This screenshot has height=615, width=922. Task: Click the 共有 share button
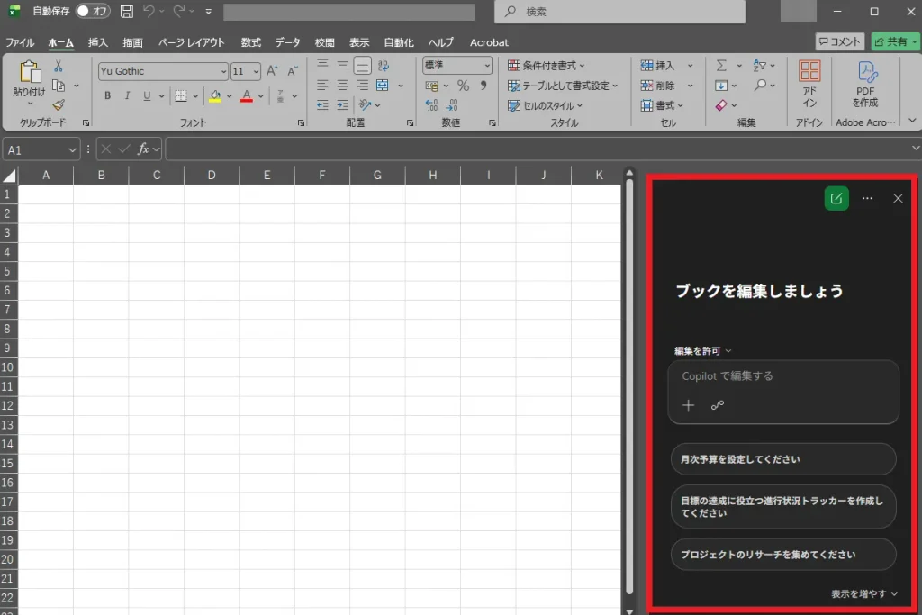[894, 41]
